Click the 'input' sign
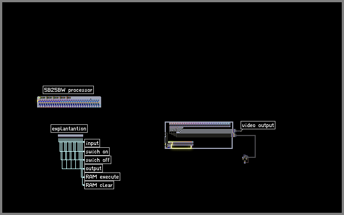344x215 pixels. point(92,143)
